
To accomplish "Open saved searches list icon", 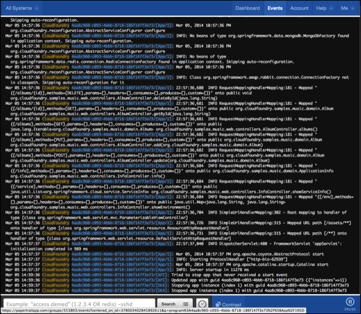I will tap(185, 304).
